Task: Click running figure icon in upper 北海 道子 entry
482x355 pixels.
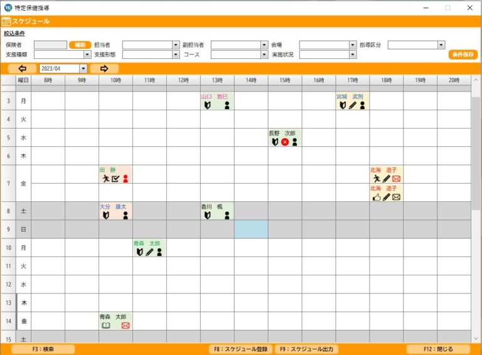Action: [x=377, y=179]
